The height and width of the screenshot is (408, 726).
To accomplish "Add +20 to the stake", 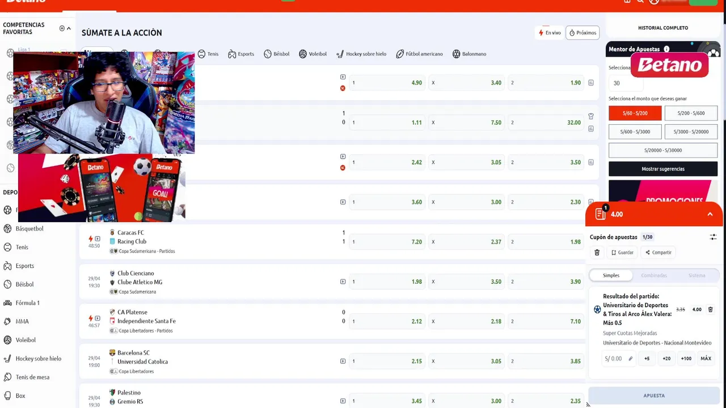I will tap(666, 359).
